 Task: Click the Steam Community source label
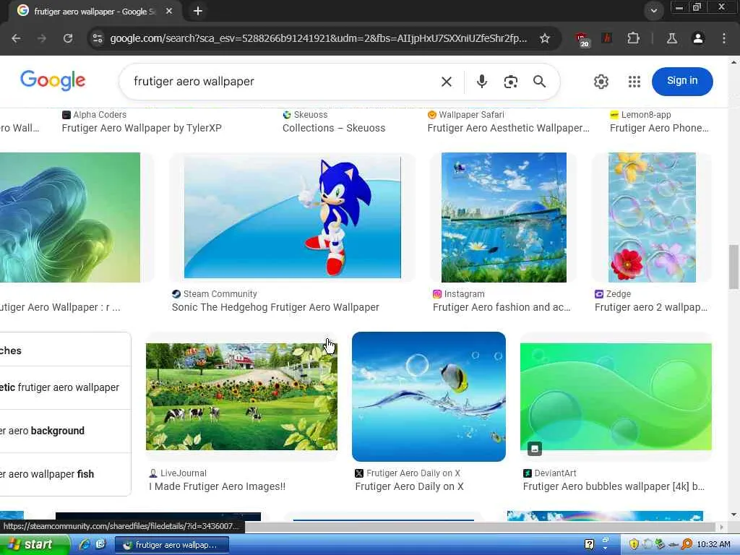click(220, 294)
